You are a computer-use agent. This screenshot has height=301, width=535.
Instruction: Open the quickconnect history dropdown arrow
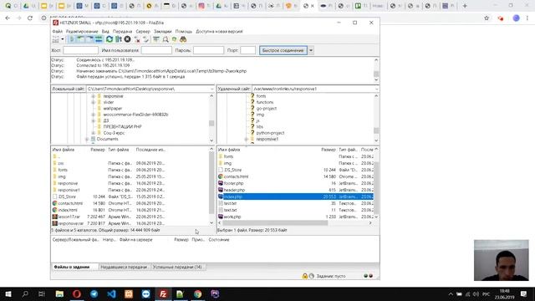[311, 50]
